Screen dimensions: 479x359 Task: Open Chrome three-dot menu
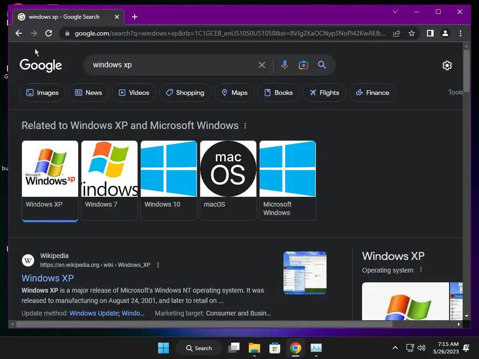[x=460, y=33]
